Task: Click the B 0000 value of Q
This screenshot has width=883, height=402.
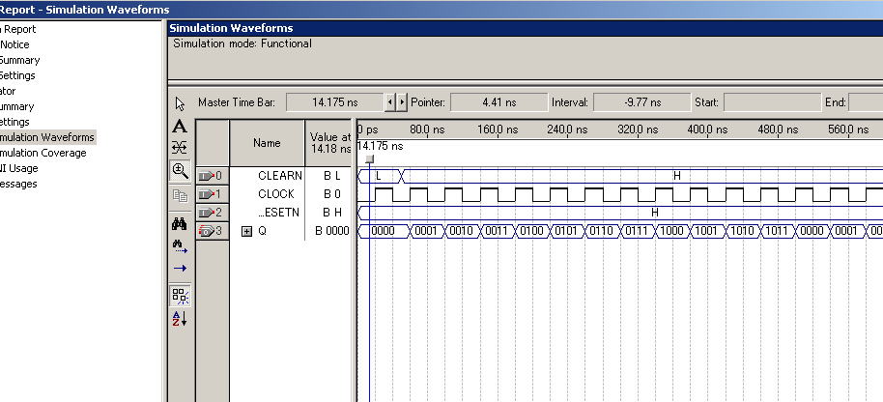Action: tap(332, 231)
